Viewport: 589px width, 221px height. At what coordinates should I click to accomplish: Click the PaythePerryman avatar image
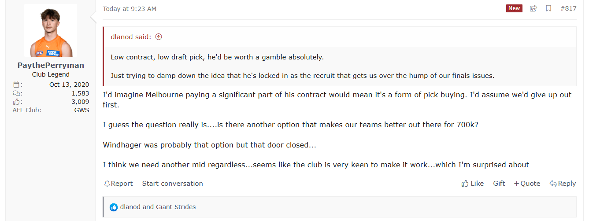pyautogui.click(x=51, y=31)
